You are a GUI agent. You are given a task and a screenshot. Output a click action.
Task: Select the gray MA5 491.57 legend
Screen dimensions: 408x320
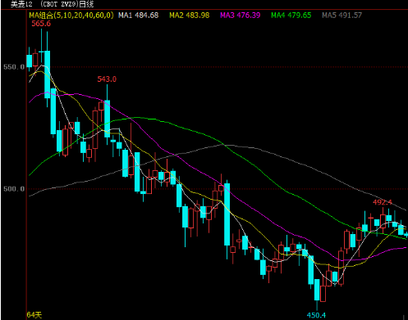(x=342, y=16)
